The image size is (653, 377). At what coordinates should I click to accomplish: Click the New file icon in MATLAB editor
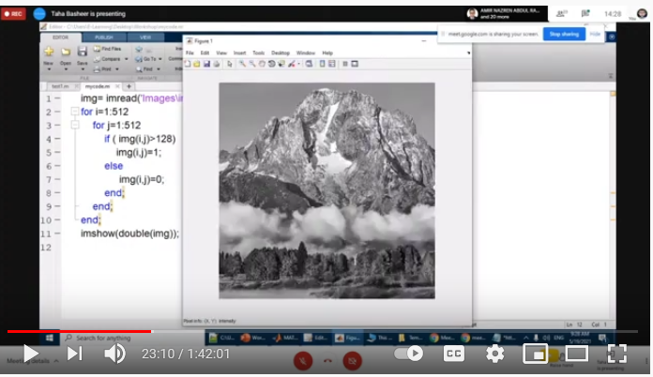click(48, 53)
